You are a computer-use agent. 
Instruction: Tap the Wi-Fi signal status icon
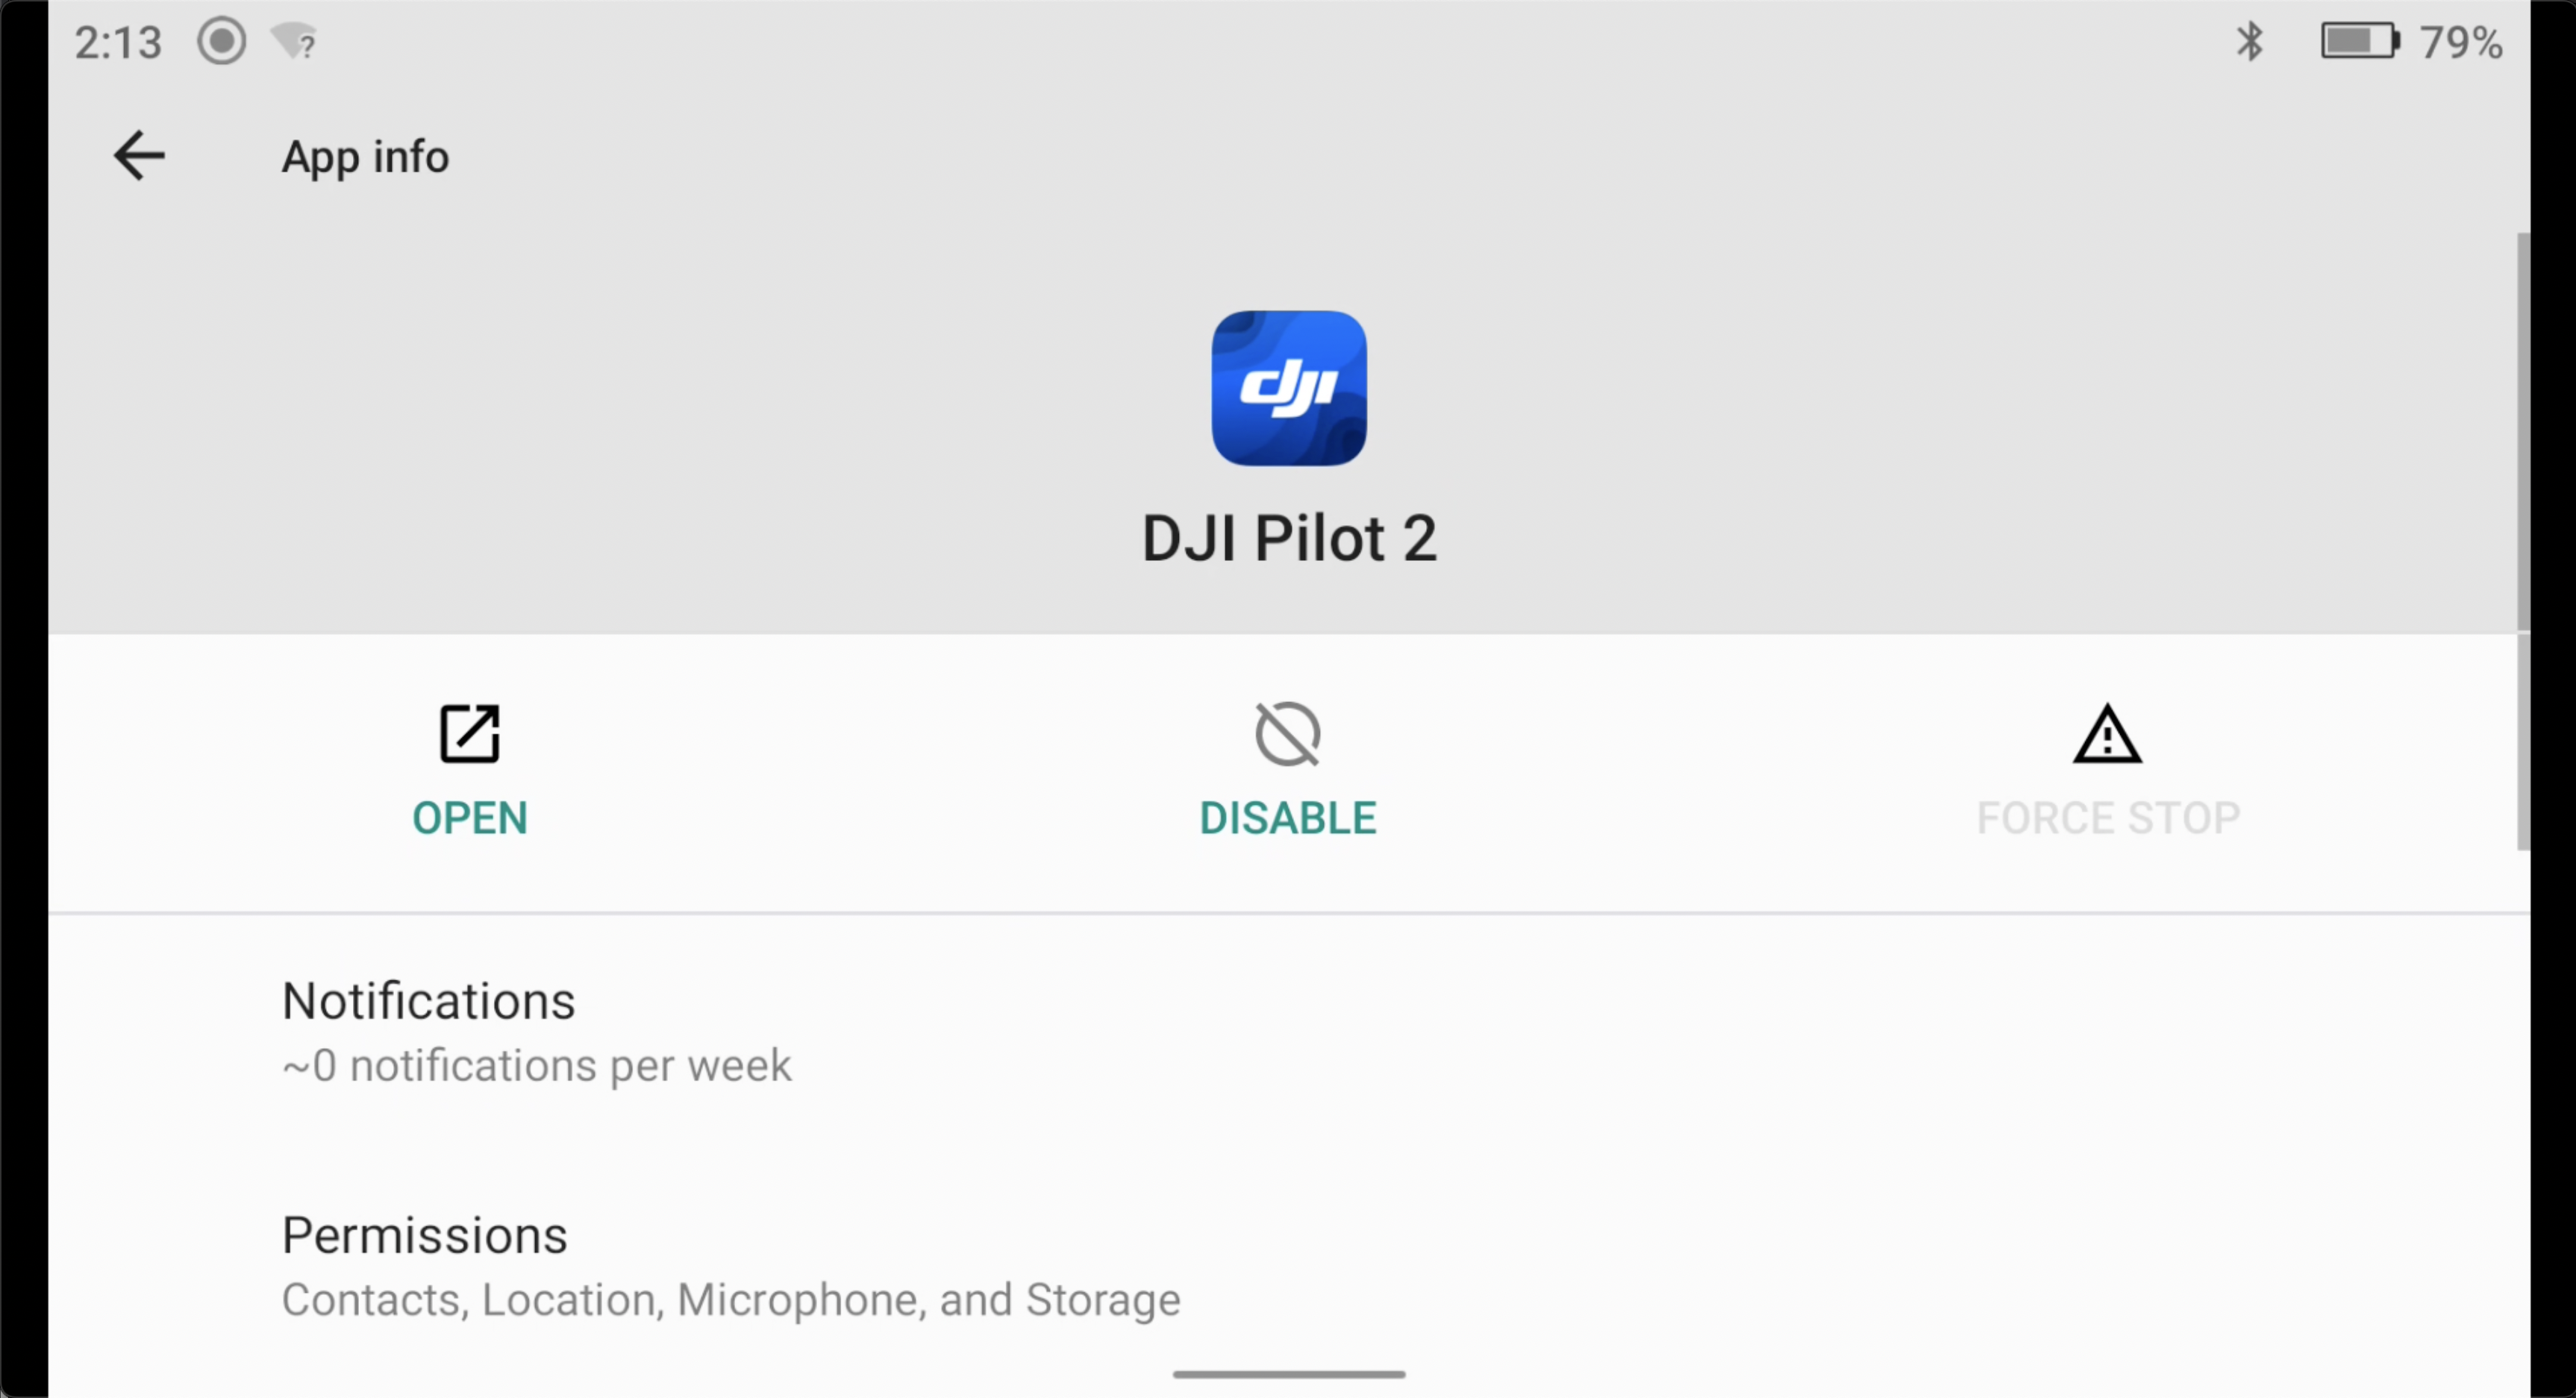[x=295, y=42]
